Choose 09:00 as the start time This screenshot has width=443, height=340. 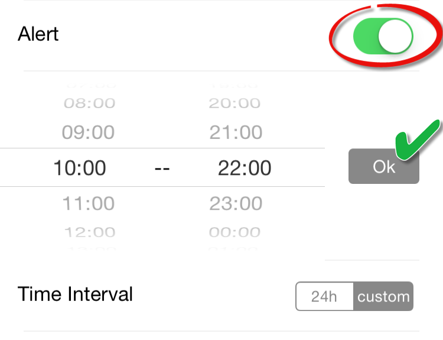pos(88,132)
